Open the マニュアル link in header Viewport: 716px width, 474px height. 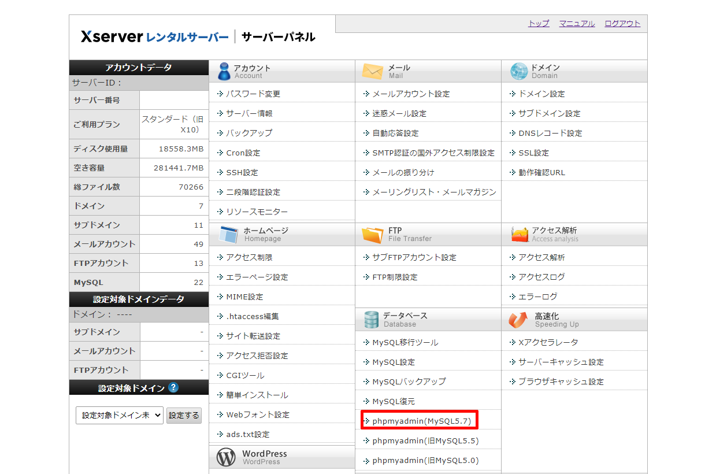577,24
